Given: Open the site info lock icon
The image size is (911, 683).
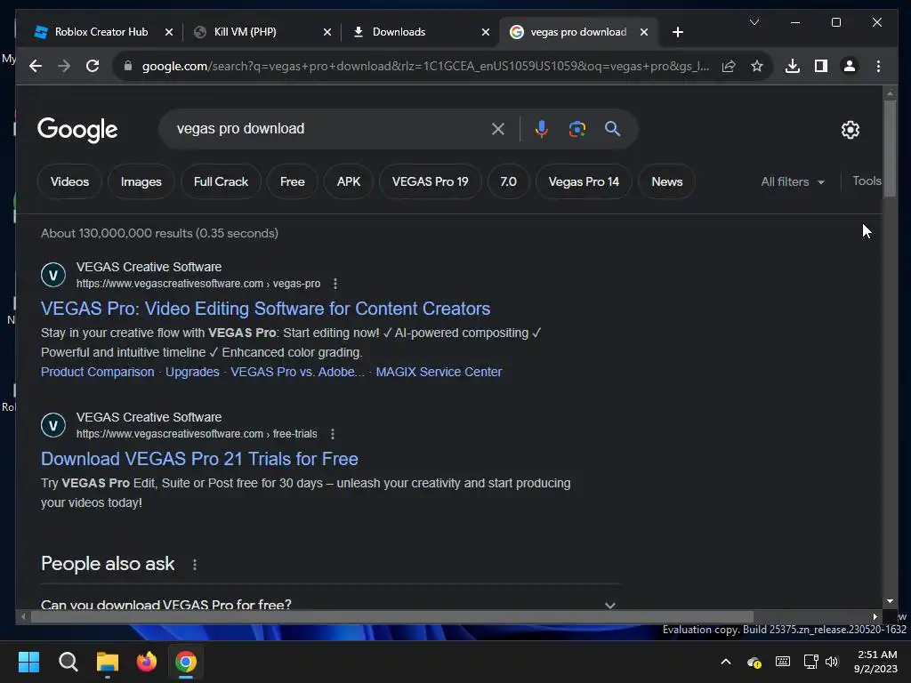Looking at the screenshot, I should point(128,66).
